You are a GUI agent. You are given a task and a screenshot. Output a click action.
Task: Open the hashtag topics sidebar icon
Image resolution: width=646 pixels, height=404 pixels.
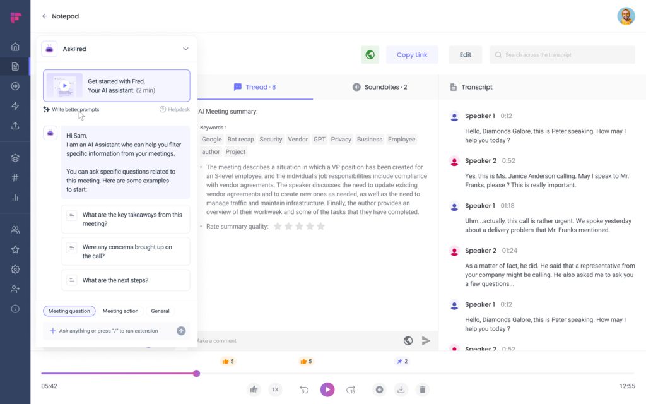coord(15,178)
